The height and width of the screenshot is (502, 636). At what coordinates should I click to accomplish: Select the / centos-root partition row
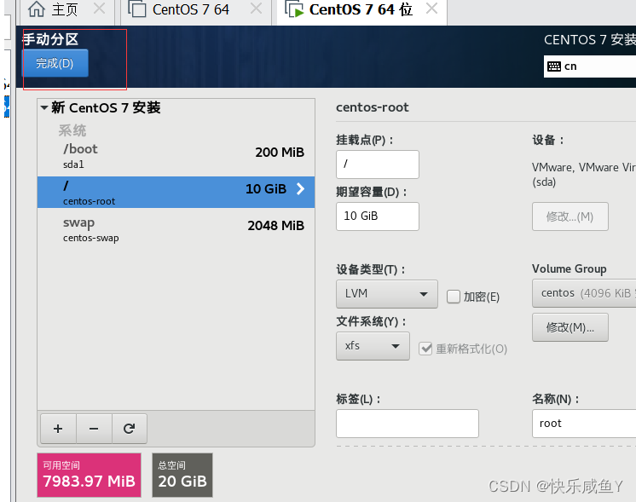pyautogui.click(x=176, y=193)
